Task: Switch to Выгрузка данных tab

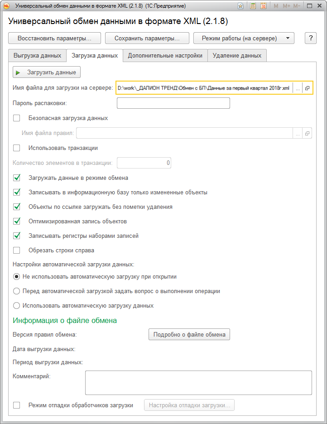Action: click(x=37, y=56)
